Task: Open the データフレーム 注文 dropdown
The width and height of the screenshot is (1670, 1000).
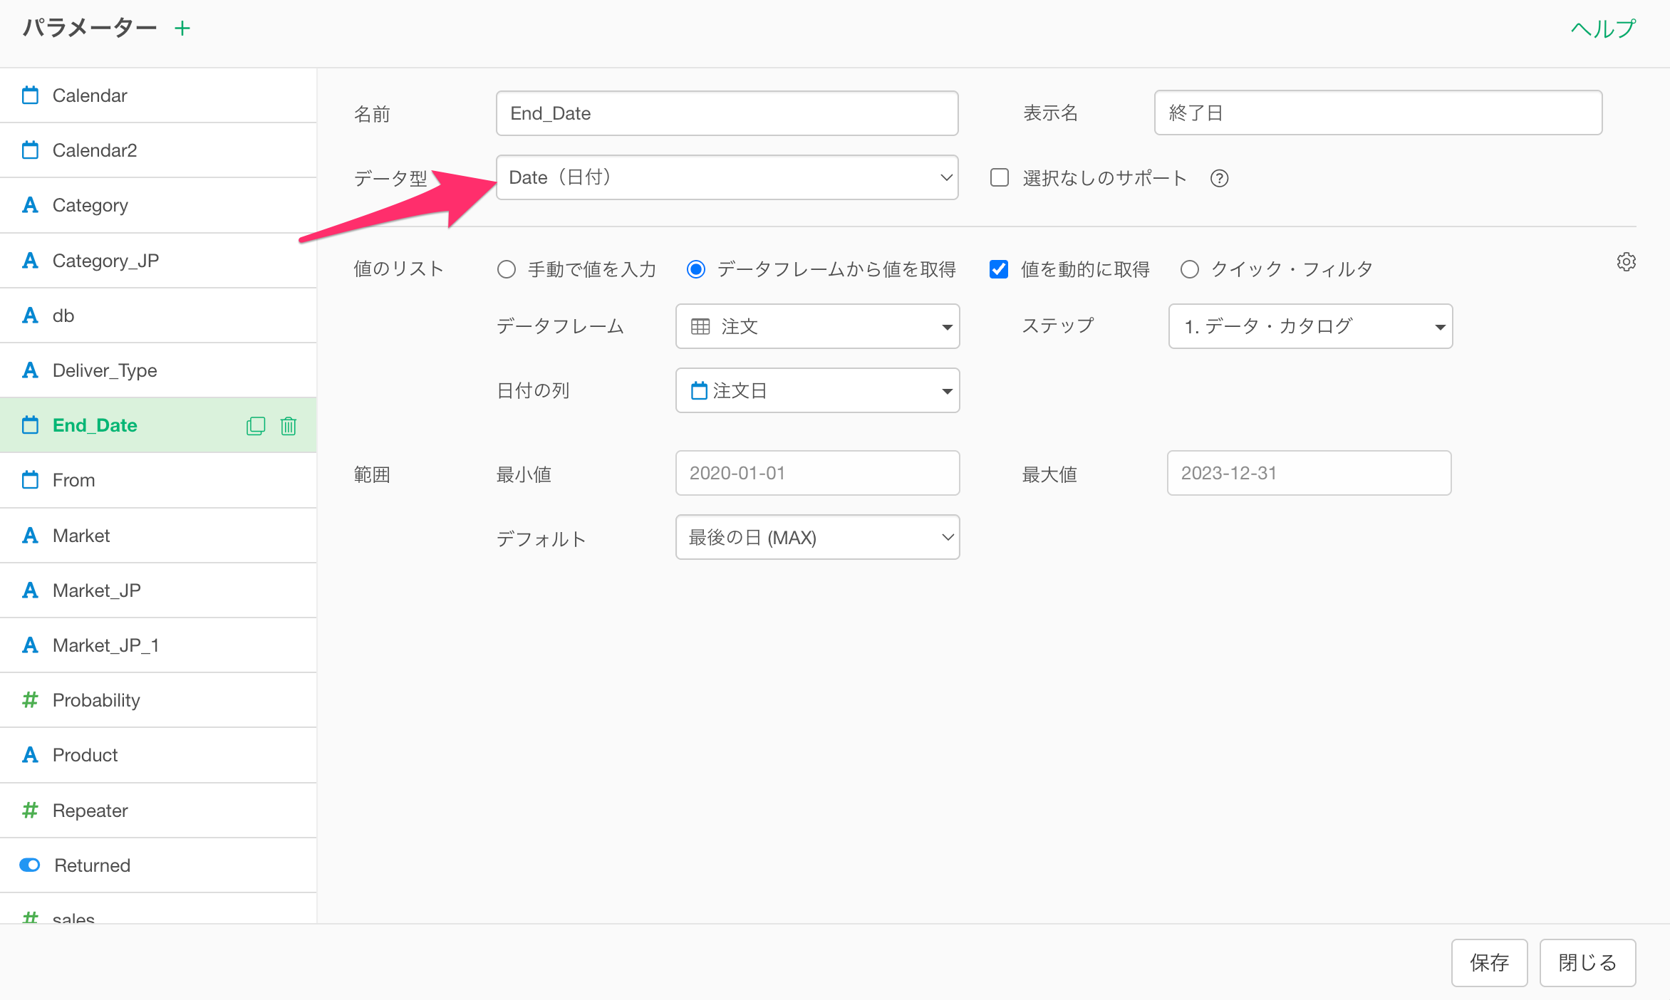Action: pos(817,326)
